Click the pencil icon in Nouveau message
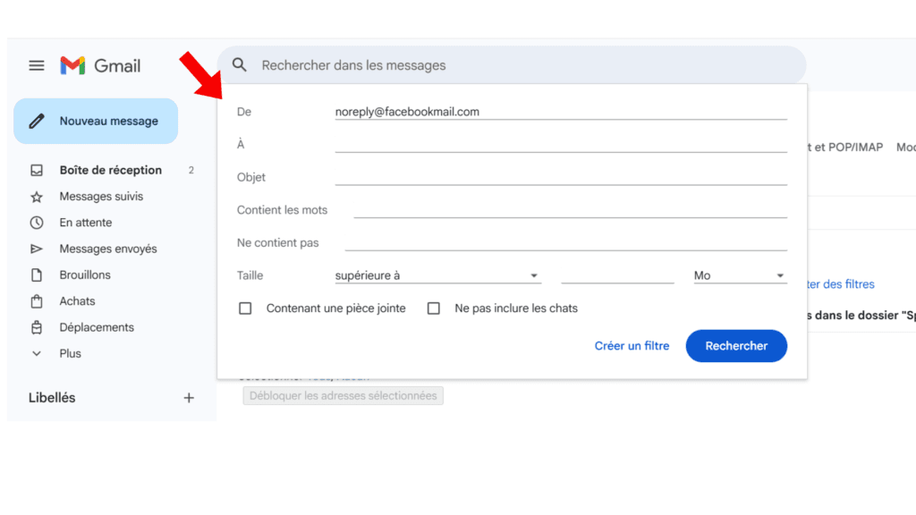This screenshot has height=515, width=916. click(x=37, y=121)
